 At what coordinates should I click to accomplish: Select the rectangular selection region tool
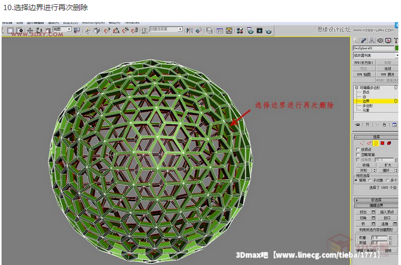10,30
